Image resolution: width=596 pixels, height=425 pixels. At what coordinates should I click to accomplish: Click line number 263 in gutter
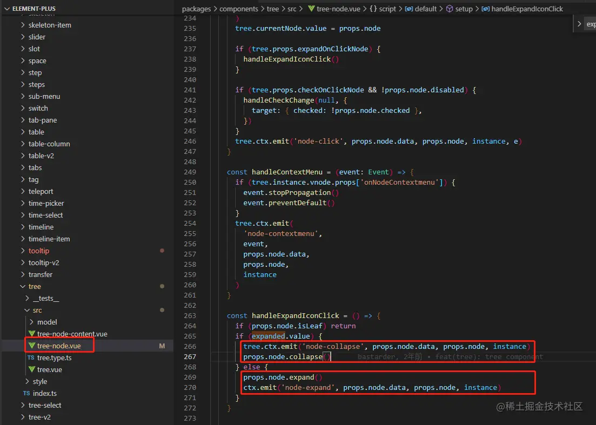coord(190,315)
